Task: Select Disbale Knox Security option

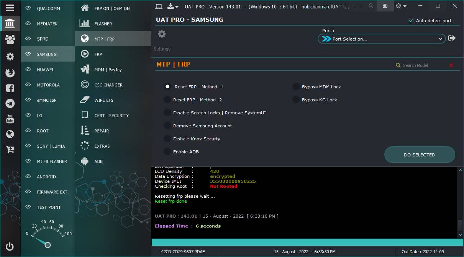Action: pos(167,139)
